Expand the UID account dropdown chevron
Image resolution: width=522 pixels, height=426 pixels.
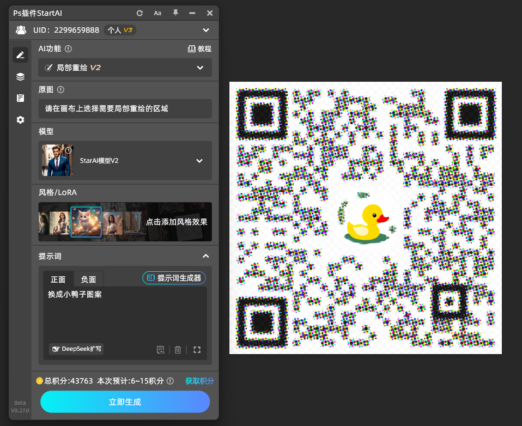click(x=206, y=30)
